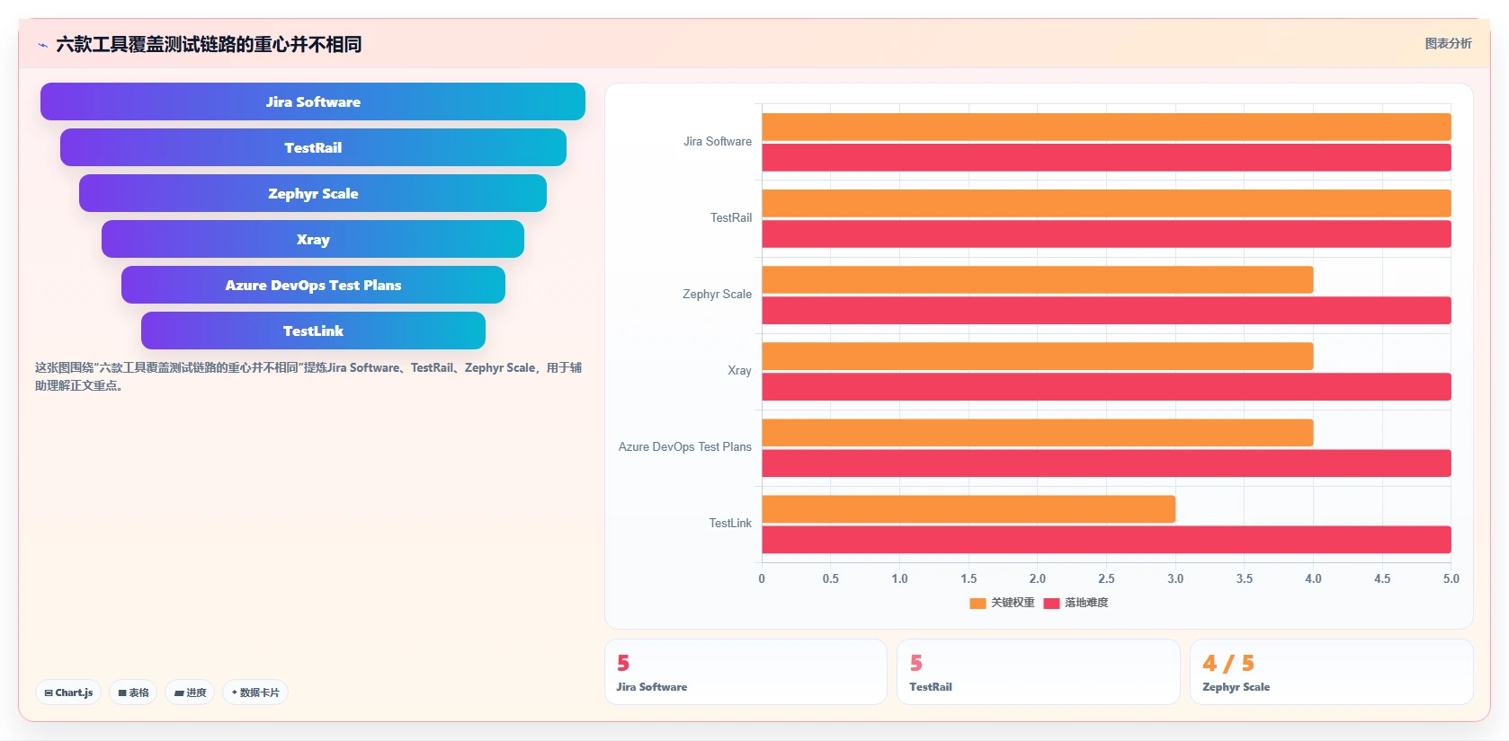Viewport: 1509px width, 741px height.
Task: Click the description paragraph starting with 这张图围绕
Action: click(308, 376)
